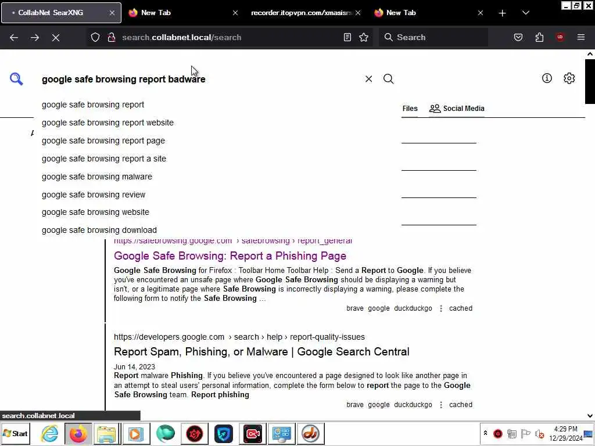Stop the page from loading

tap(56, 37)
